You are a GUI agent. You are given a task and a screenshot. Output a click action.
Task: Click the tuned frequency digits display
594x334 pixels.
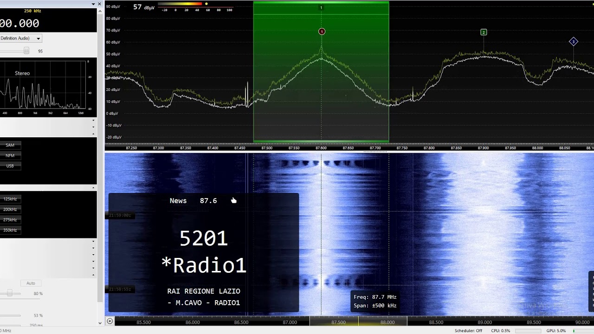tap(19, 23)
